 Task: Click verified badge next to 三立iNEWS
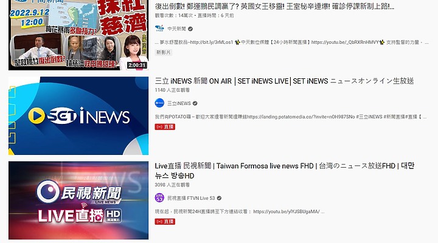click(x=195, y=103)
